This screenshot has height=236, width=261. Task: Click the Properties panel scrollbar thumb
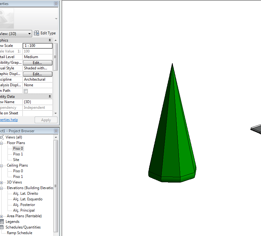56,57
